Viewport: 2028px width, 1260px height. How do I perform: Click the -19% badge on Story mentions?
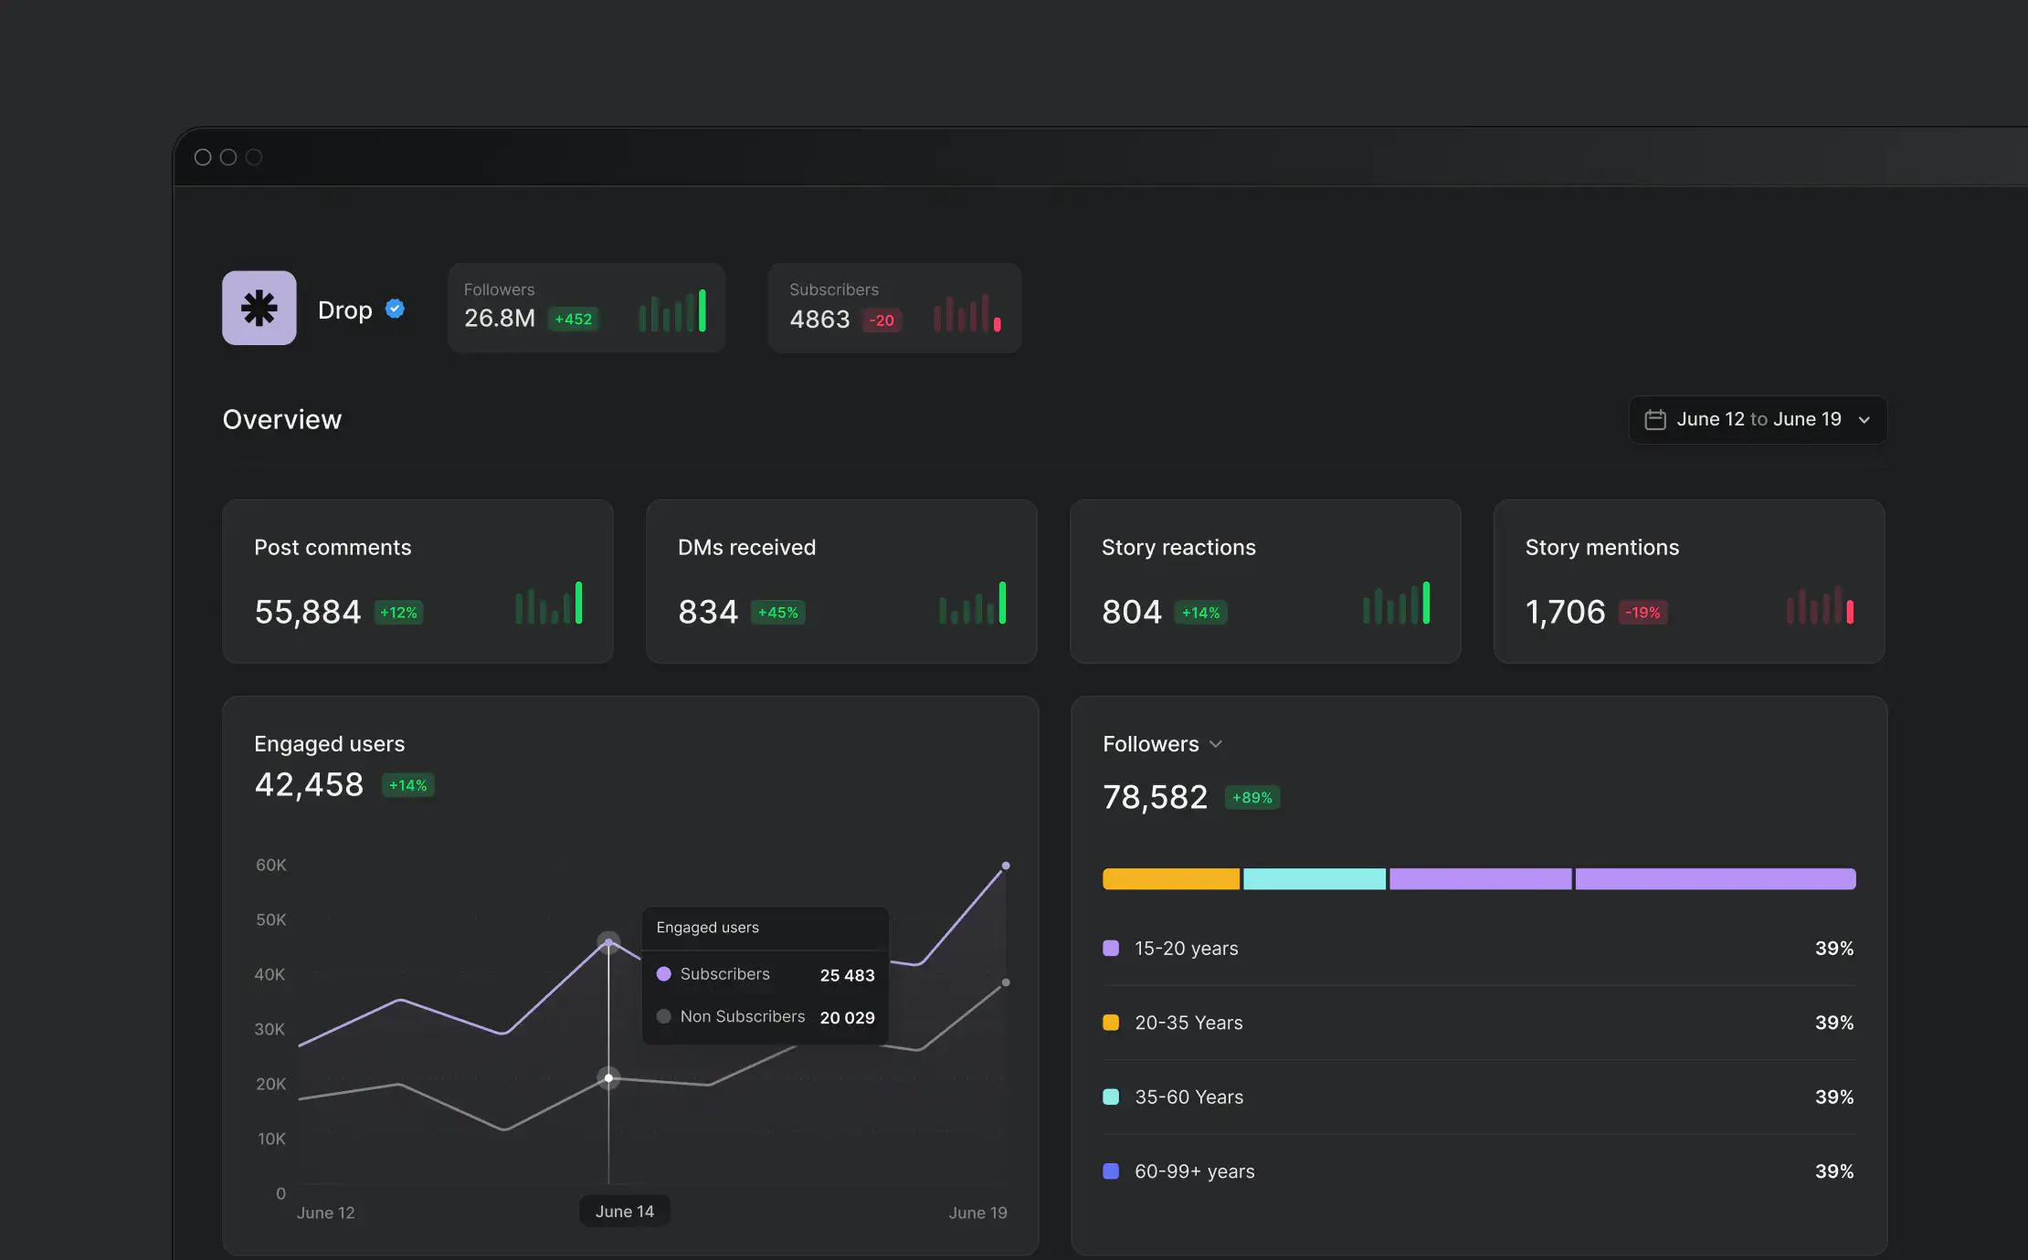(x=1642, y=613)
